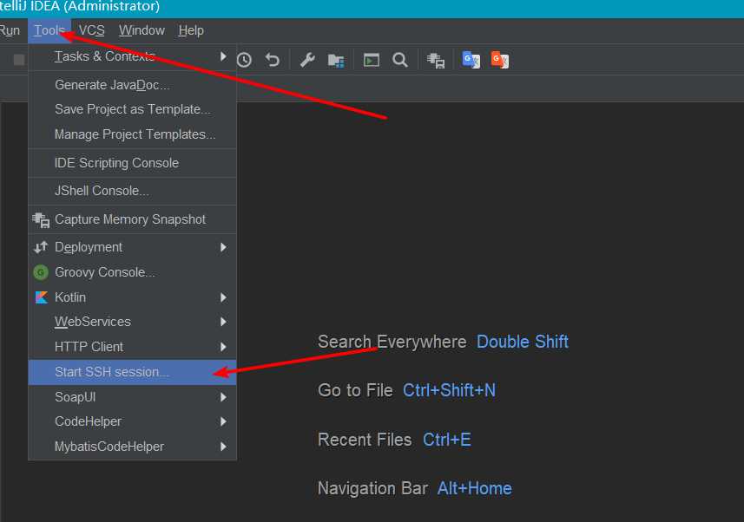Click the blue translate icon
The width and height of the screenshot is (744, 522).
(471, 60)
